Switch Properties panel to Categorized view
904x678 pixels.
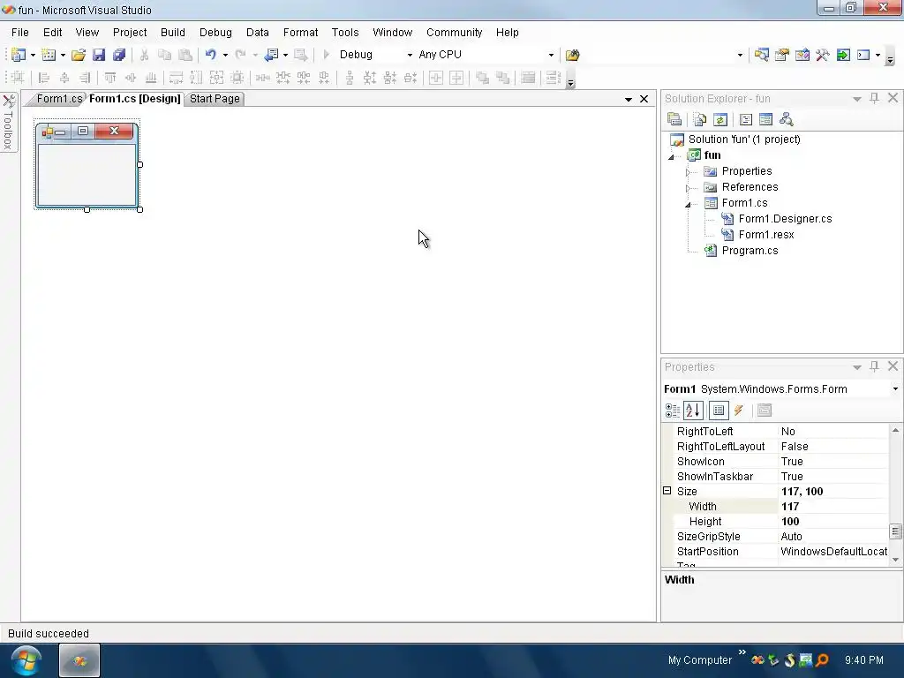pyautogui.click(x=672, y=411)
